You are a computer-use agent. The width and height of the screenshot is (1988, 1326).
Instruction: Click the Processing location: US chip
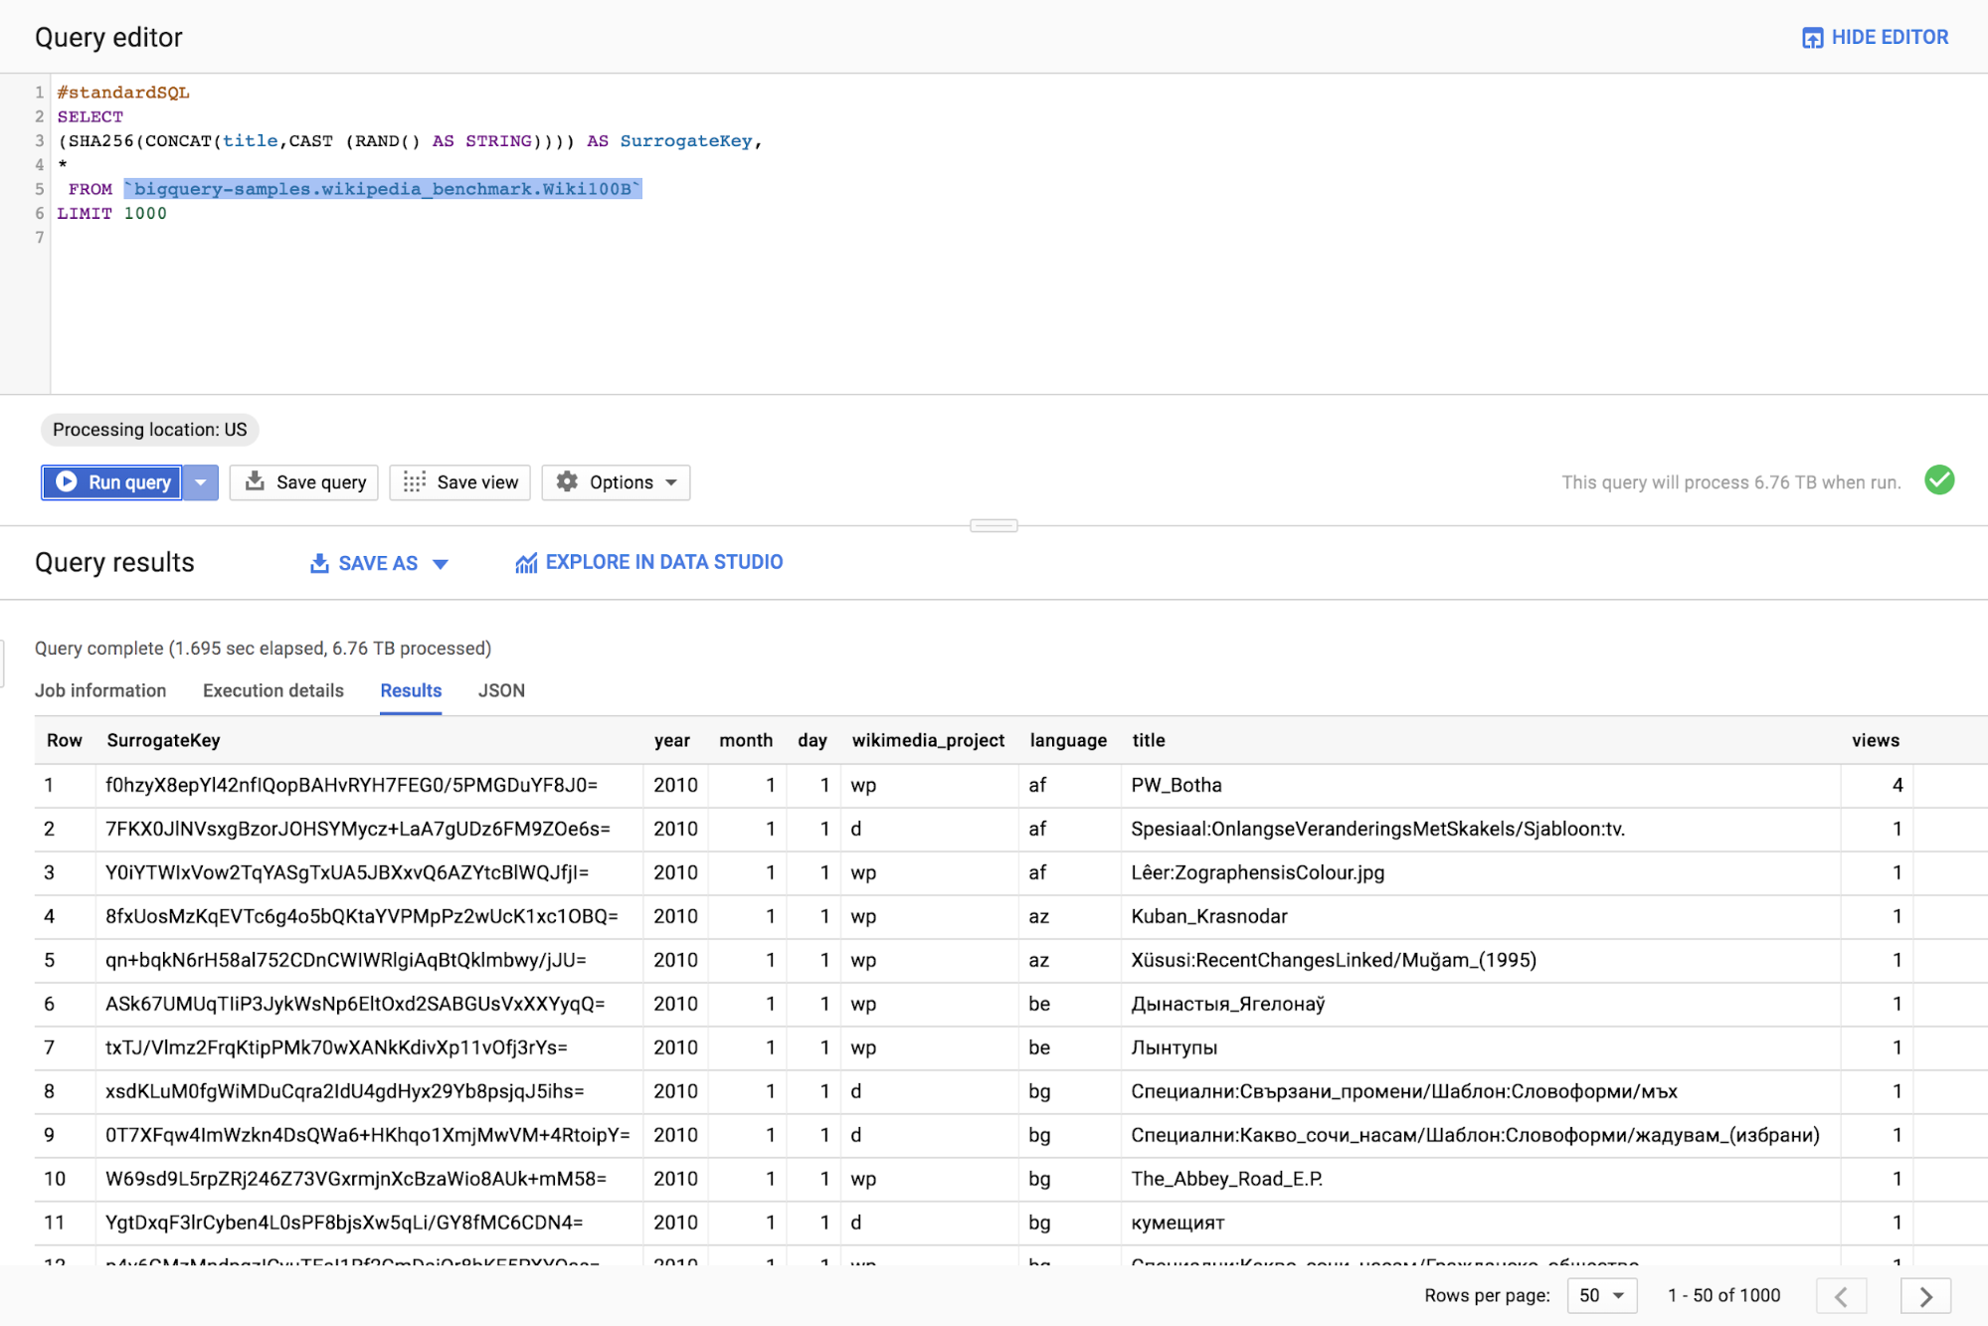pos(149,430)
